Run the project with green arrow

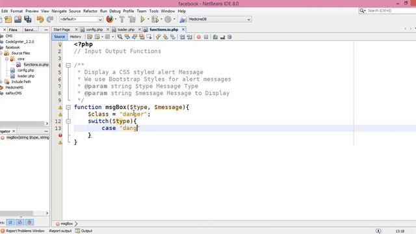[142, 19]
